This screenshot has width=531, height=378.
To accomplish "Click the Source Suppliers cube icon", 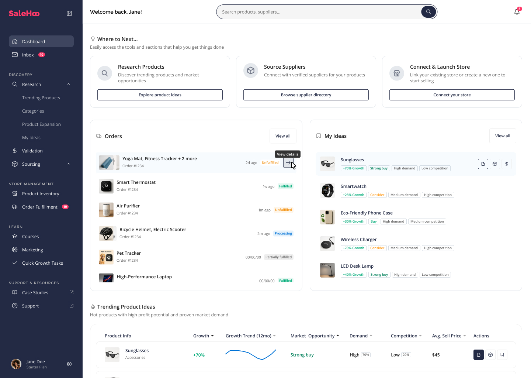I will click(251, 71).
